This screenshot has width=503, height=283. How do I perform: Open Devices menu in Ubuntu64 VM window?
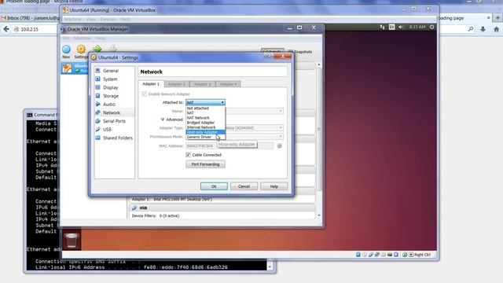coord(108,19)
